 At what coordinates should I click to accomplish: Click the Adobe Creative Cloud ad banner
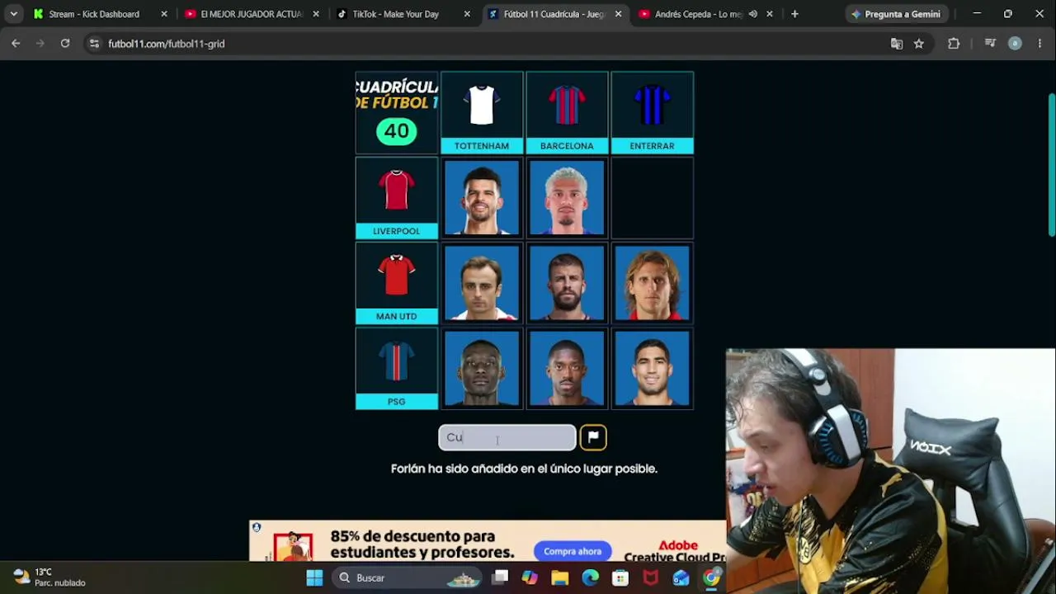(x=488, y=541)
